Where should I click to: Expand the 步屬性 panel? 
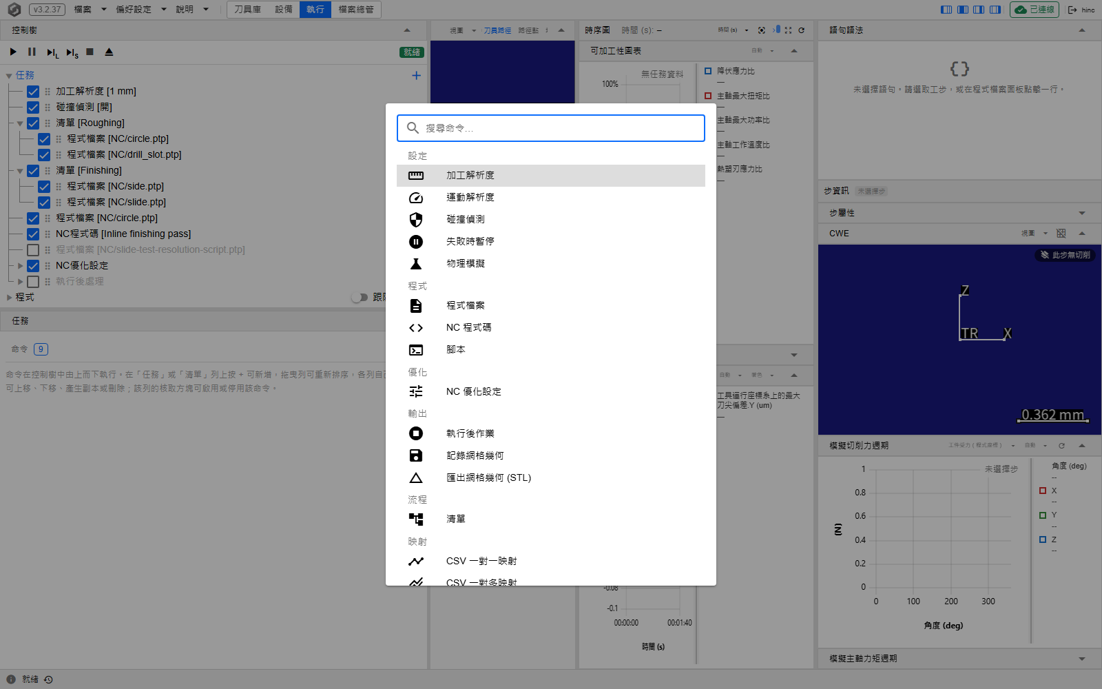1082,214
